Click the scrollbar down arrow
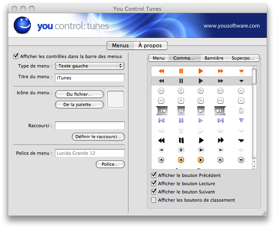 [254, 166]
